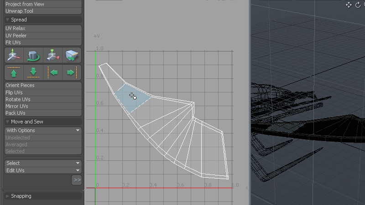Viewport: 365px width, 205px height.
Task: Collapse the Move and Sew section
Action: click(7, 122)
